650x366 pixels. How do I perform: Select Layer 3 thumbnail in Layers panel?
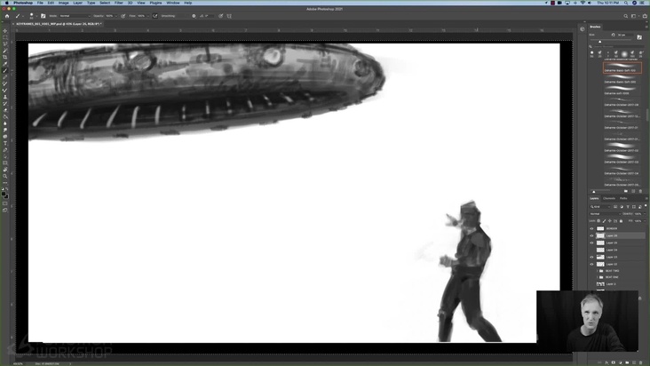pos(600,284)
